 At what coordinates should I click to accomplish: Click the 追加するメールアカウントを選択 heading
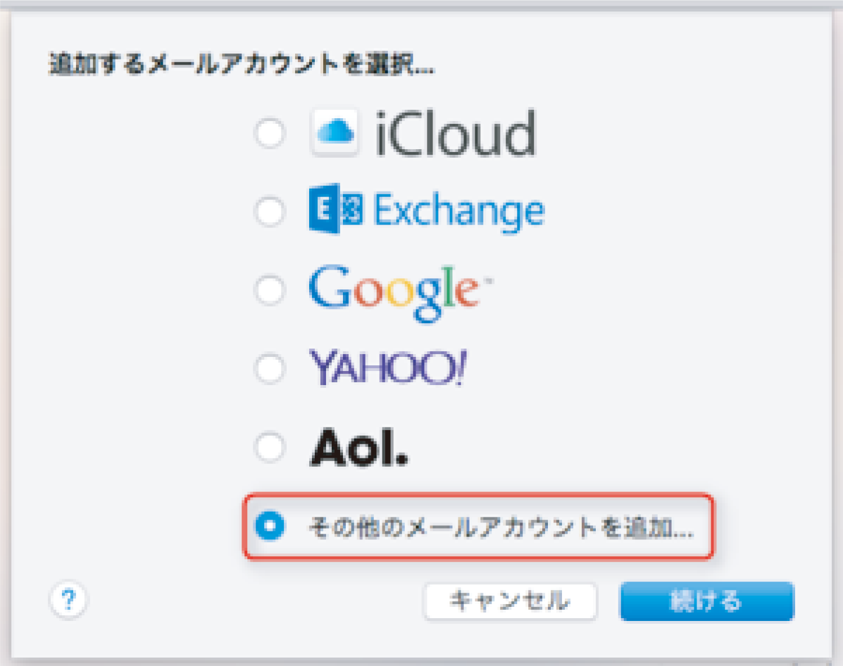click(x=242, y=64)
